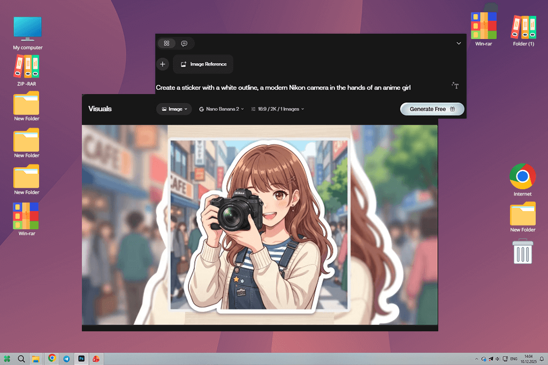Open the notifications bell icon
The image size is (548, 365).
[542, 359]
